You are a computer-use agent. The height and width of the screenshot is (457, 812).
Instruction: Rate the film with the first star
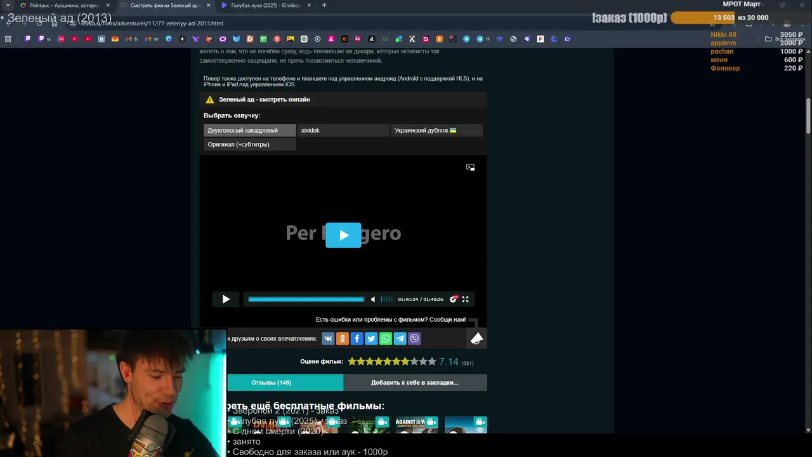pyautogui.click(x=352, y=361)
